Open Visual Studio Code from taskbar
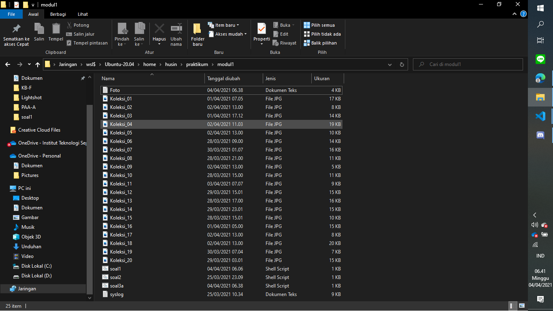Image resolution: width=553 pixels, height=311 pixels. pyautogui.click(x=540, y=116)
